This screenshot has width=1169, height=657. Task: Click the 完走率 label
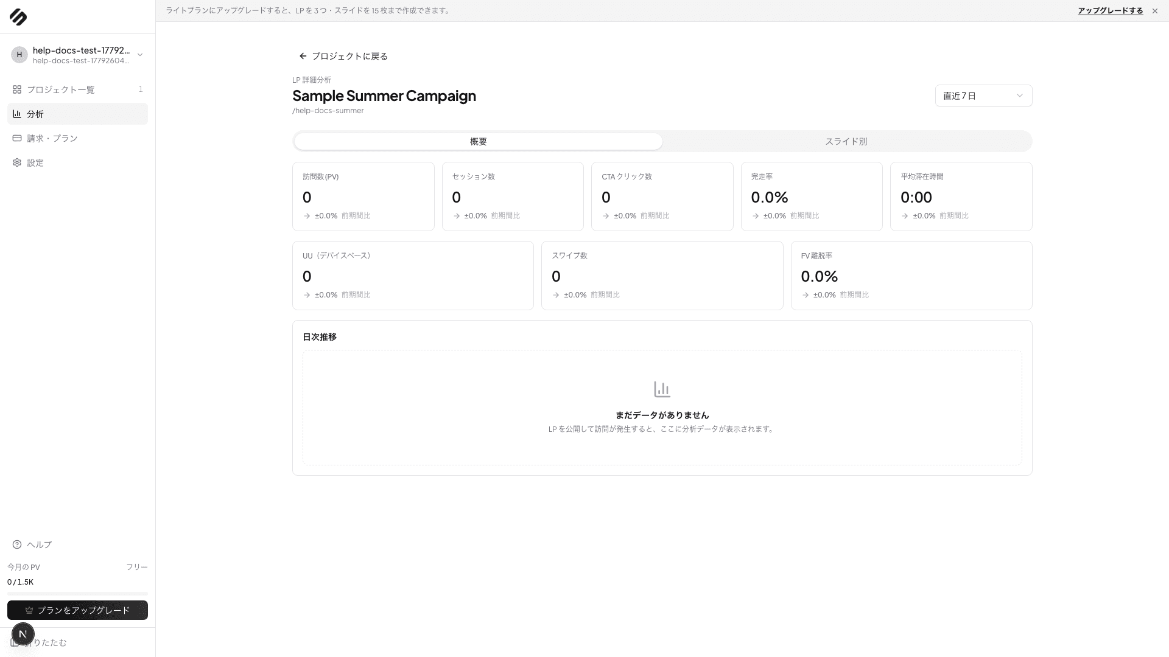[762, 176]
